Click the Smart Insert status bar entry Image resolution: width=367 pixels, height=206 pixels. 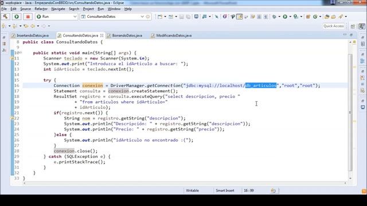[x=225, y=191]
